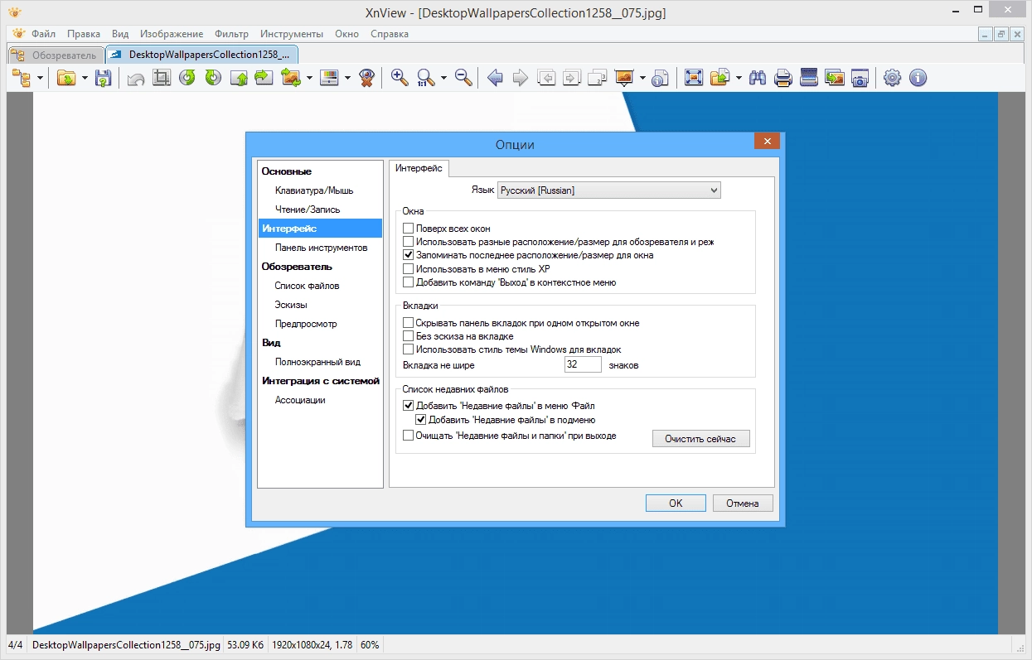Enable 'Без эскиза на вкладке' checkbox

coord(408,336)
